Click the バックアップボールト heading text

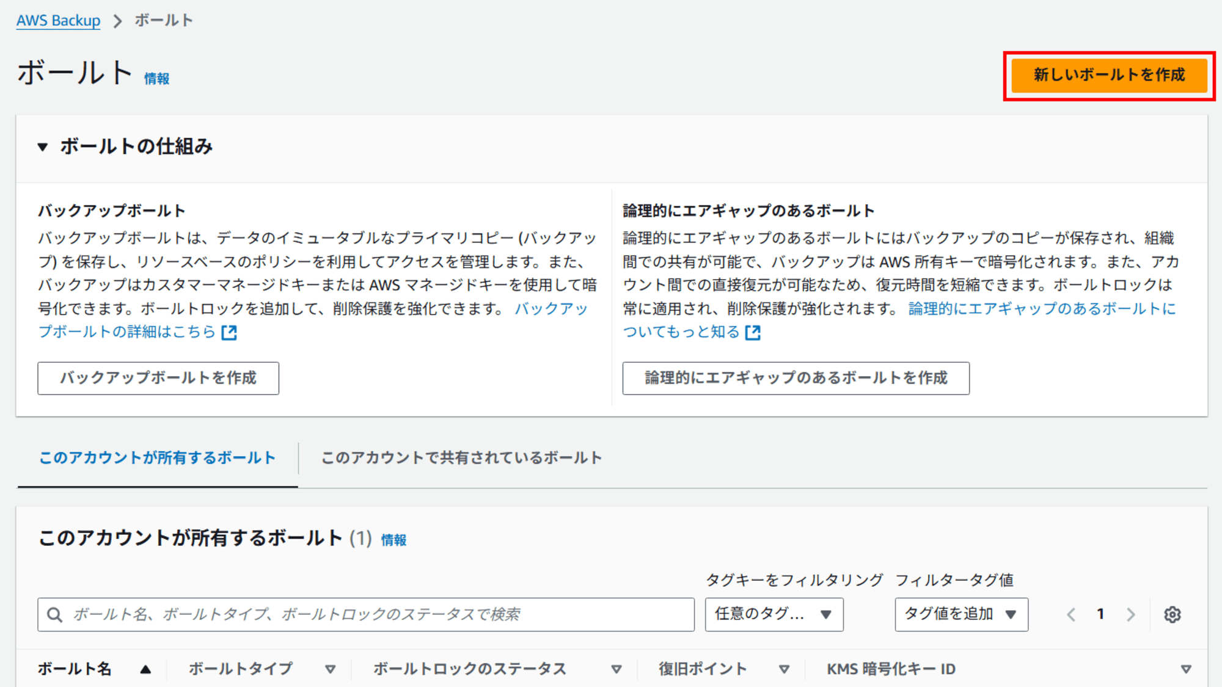click(112, 211)
